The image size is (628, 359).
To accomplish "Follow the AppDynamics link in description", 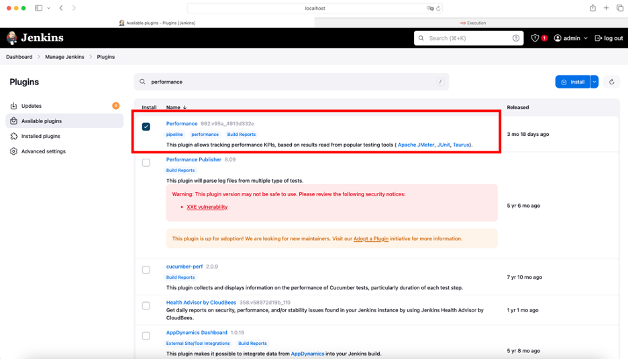I will (x=307, y=354).
